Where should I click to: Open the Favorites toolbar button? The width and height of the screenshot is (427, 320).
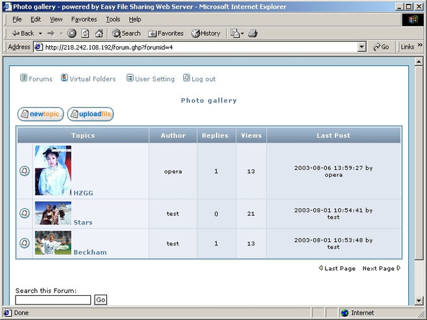coord(166,33)
